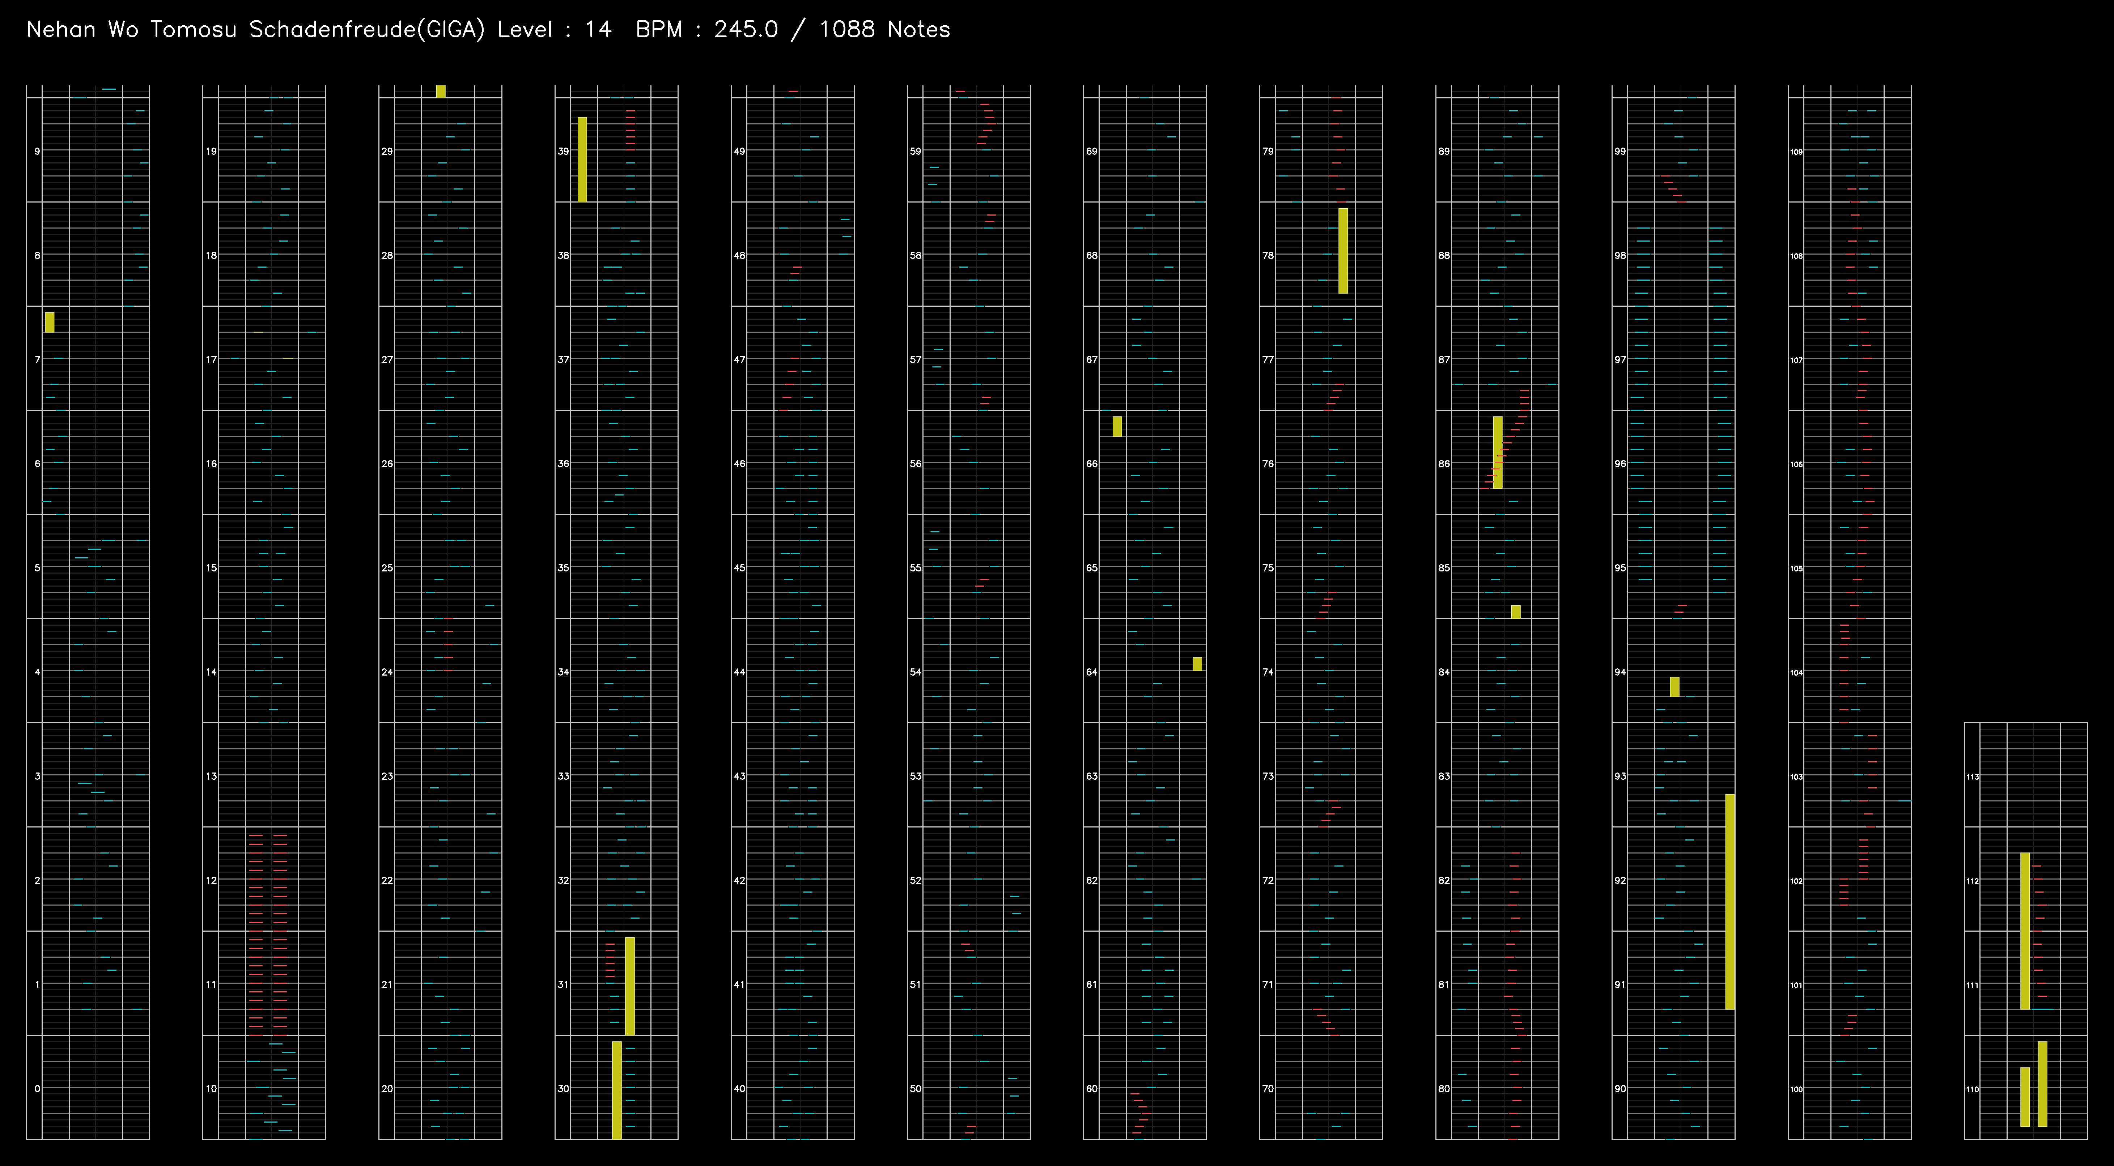The width and height of the screenshot is (2114, 1166).
Task: Select the yellow note atop the measure 29 column
Action: (x=441, y=91)
